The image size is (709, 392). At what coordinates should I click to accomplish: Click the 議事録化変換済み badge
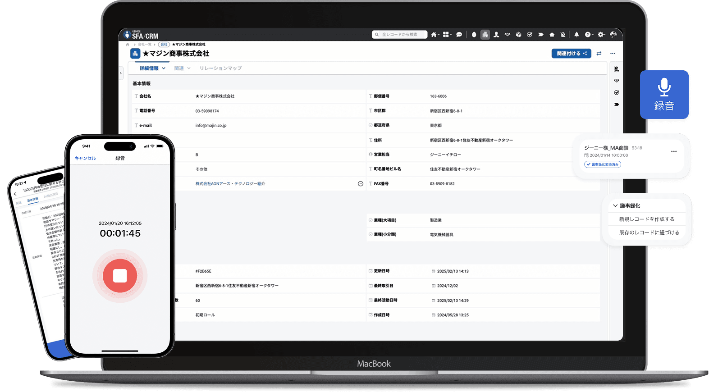point(603,164)
